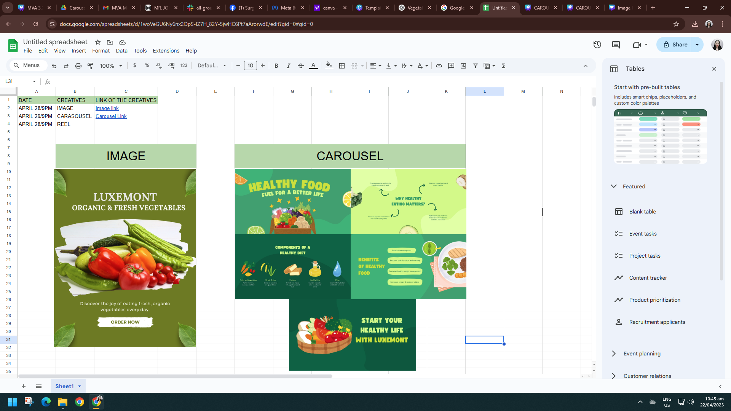
Task: Open the File menu
Action: click(x=28, y=51)
